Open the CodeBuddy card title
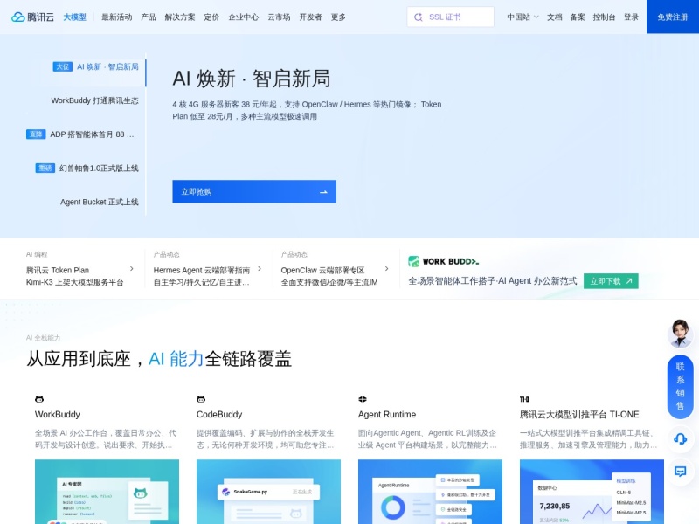The height and width of the screenshot is (524, 699). tap(219, 414)
